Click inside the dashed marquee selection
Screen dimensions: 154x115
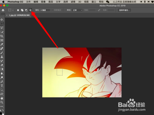tap(59, 71)
